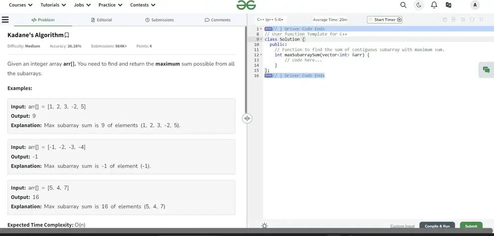Click the 'Points: 4' stat
Image resolution: width=494 pixels, height=236 pixels.
click(144, 46)
